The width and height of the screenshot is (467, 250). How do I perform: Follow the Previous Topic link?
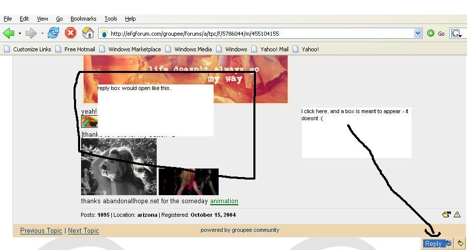coord(41,231)
